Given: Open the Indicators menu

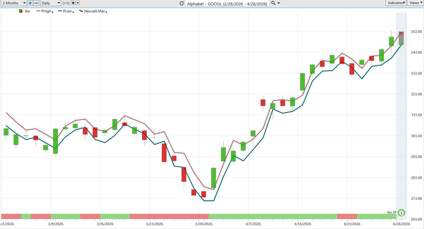Looking at the screenshot, I should (x=396, y=3).
